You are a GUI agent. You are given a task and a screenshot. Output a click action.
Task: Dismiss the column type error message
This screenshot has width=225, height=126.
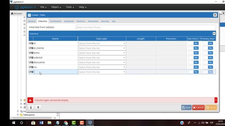tap(216, 100)
